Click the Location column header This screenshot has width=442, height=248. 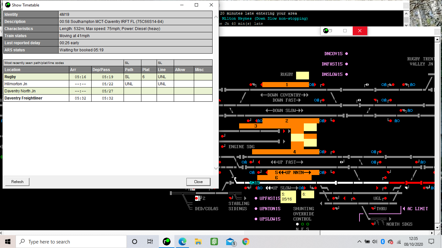(36, 70)
